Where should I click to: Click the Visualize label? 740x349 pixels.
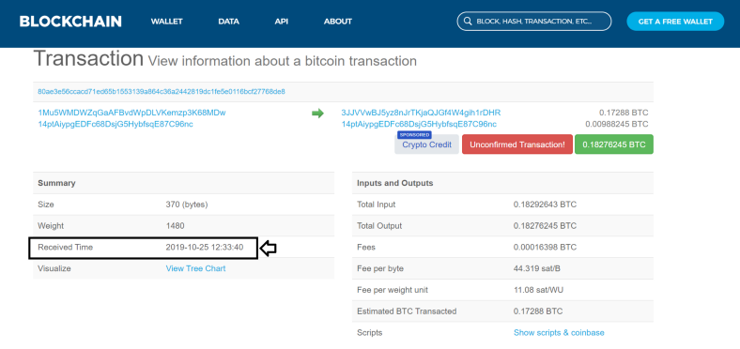(x=54, y=268)
